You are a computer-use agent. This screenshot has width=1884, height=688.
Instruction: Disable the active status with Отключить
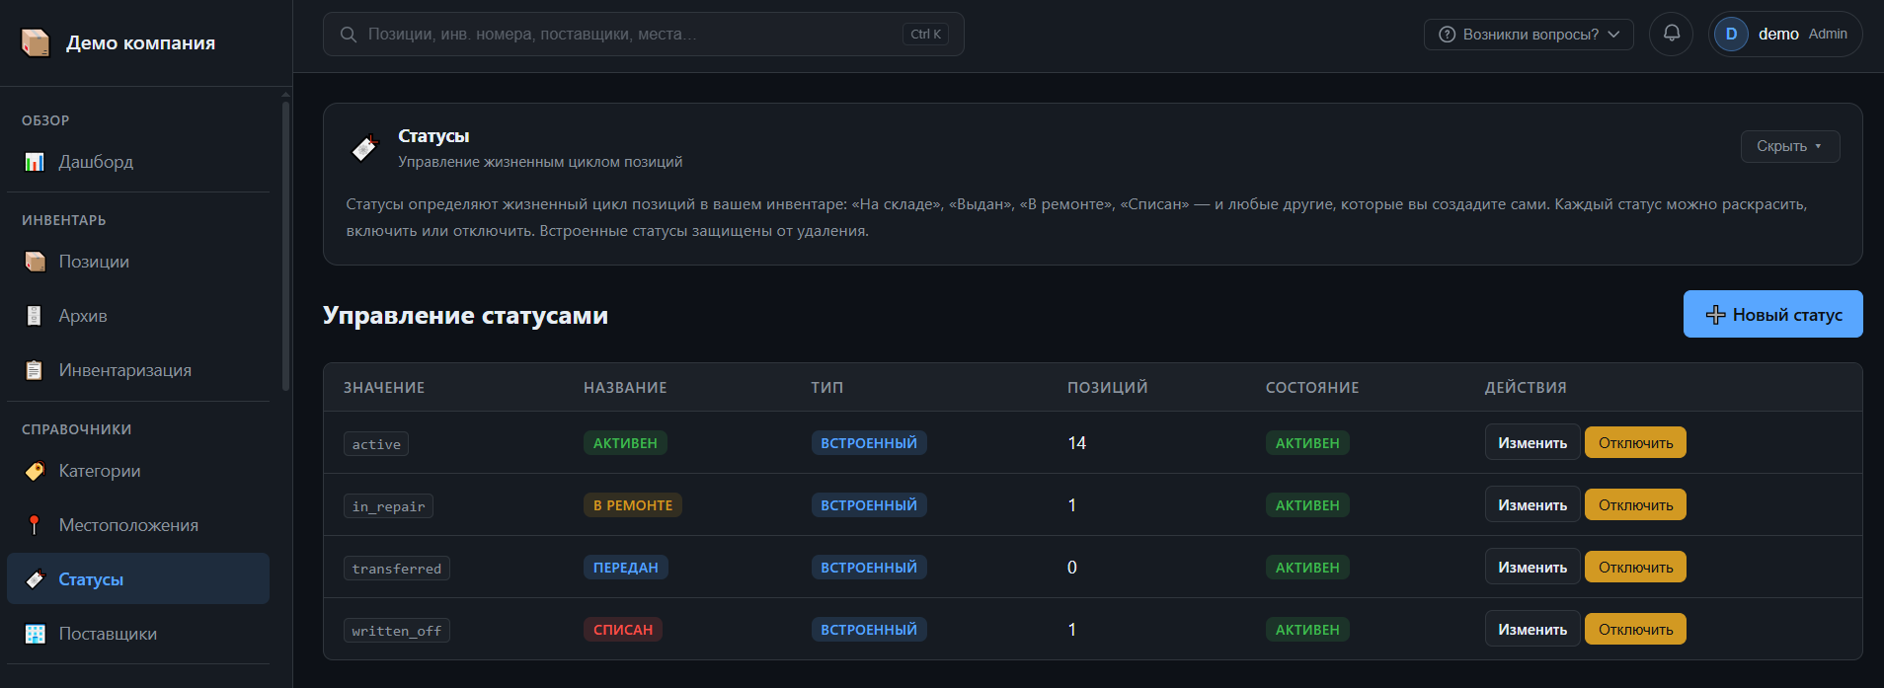(1635, 442)
